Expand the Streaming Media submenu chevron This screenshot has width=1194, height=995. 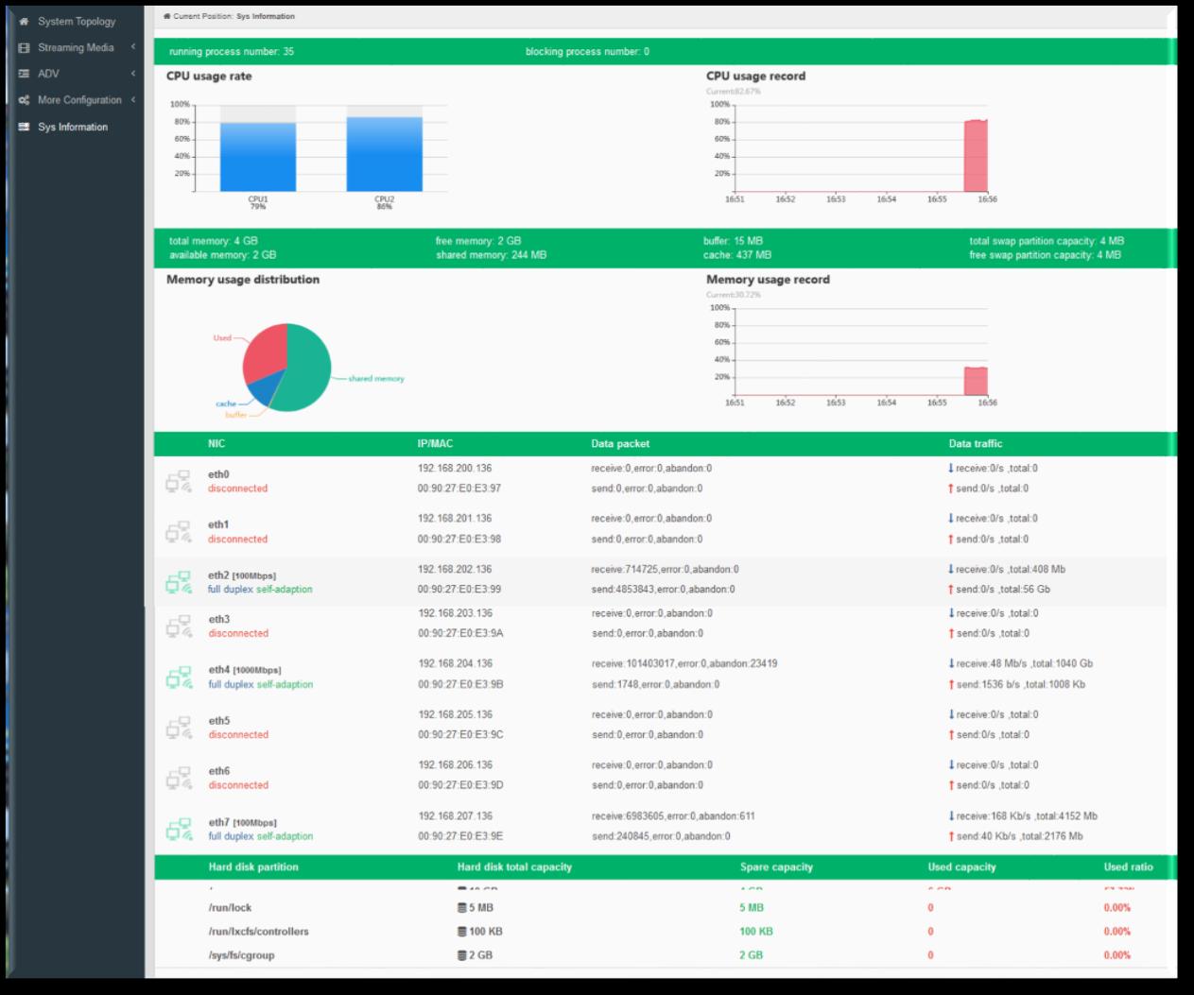click(x=133, y=47)
